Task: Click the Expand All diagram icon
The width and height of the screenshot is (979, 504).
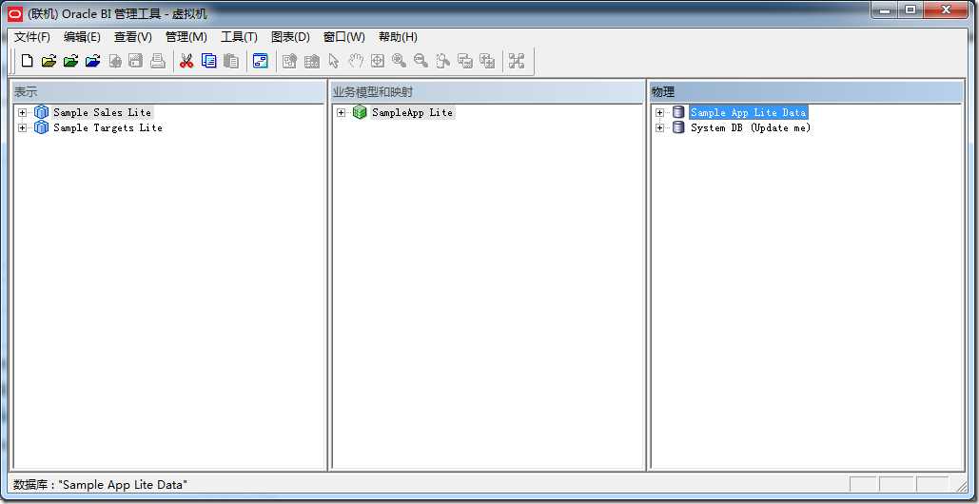Action: 487,61
